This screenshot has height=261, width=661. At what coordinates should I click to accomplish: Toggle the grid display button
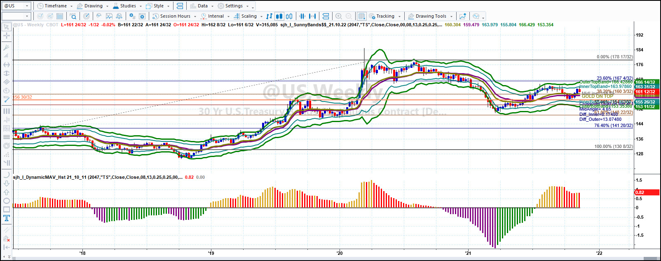[x=361, y=16]
